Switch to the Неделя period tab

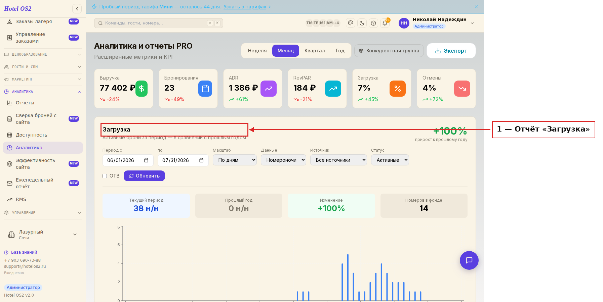257,51
